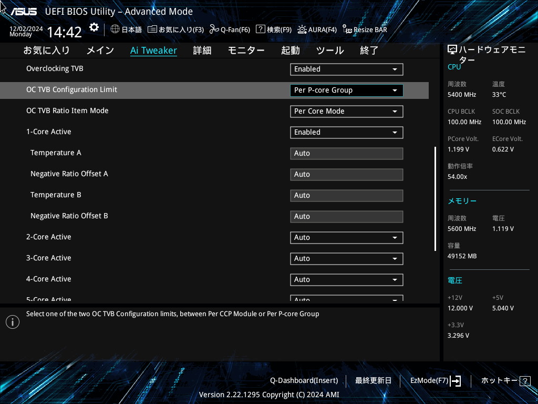Switch to the 詳細 tab
Image resolution: width=538 pixels, height=404 pixels.
(x=202, y=50)
